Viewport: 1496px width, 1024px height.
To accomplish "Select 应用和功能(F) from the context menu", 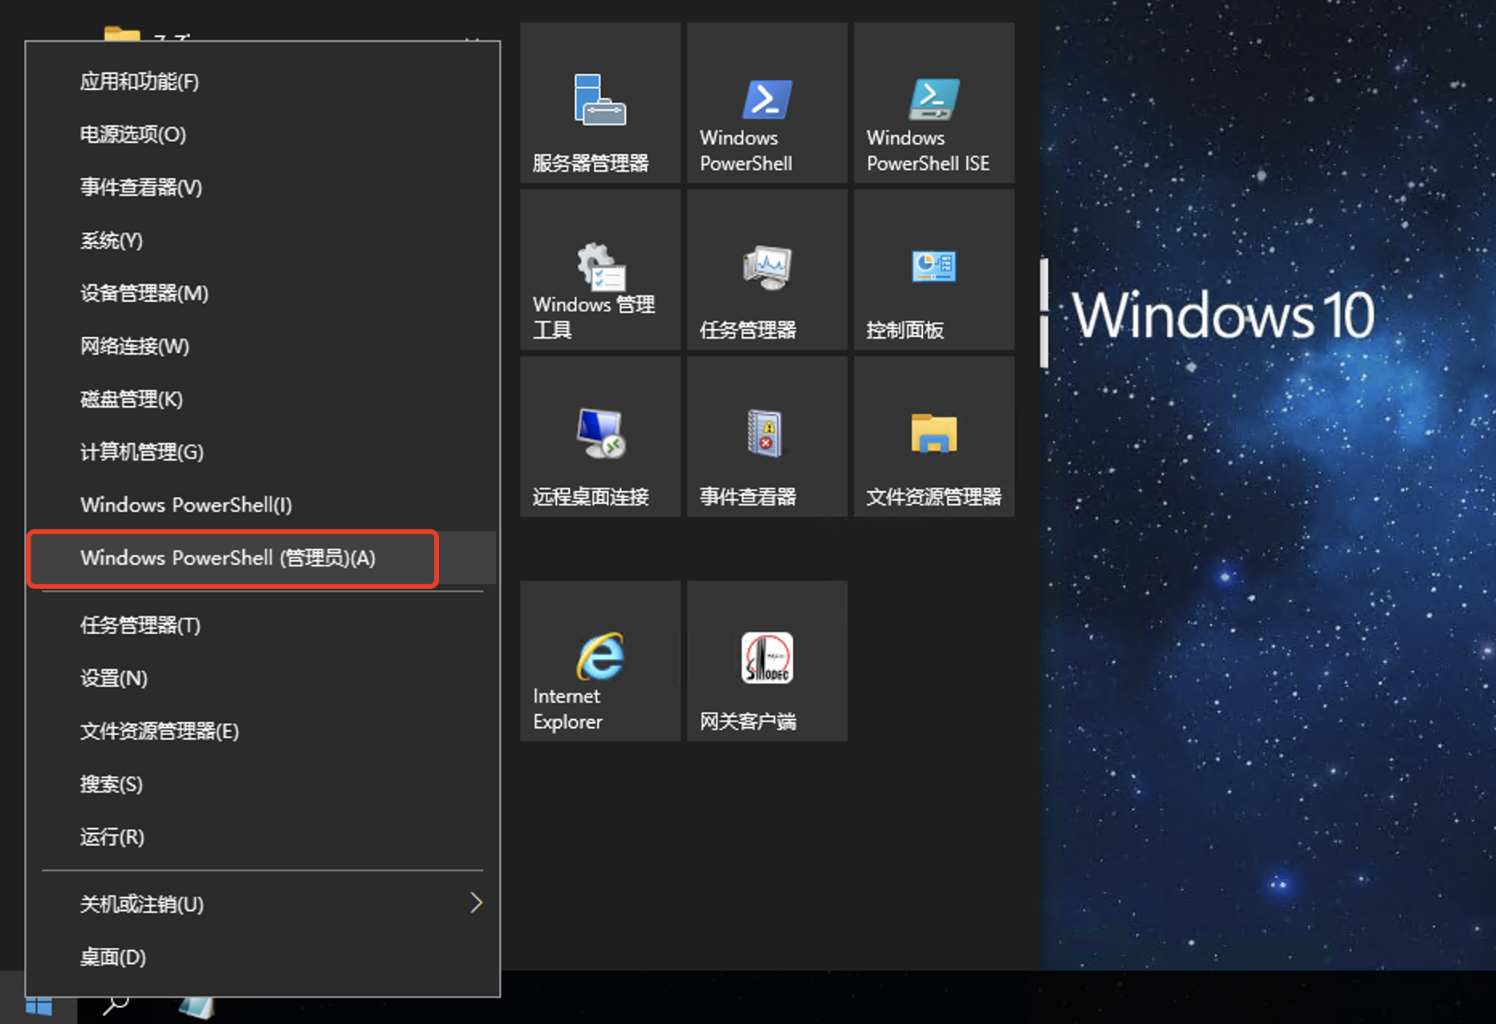I will (x=262, y=81).
